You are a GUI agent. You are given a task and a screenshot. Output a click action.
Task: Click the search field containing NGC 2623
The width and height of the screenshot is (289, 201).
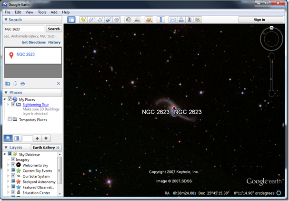tap(24, 29)
